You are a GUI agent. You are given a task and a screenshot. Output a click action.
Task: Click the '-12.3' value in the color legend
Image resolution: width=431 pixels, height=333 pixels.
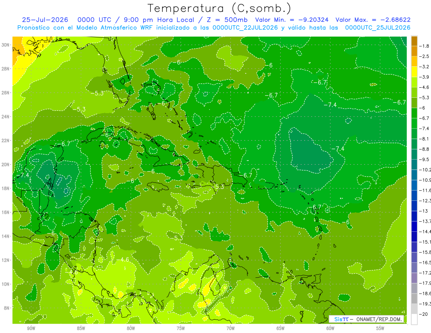tap(425, 201)
